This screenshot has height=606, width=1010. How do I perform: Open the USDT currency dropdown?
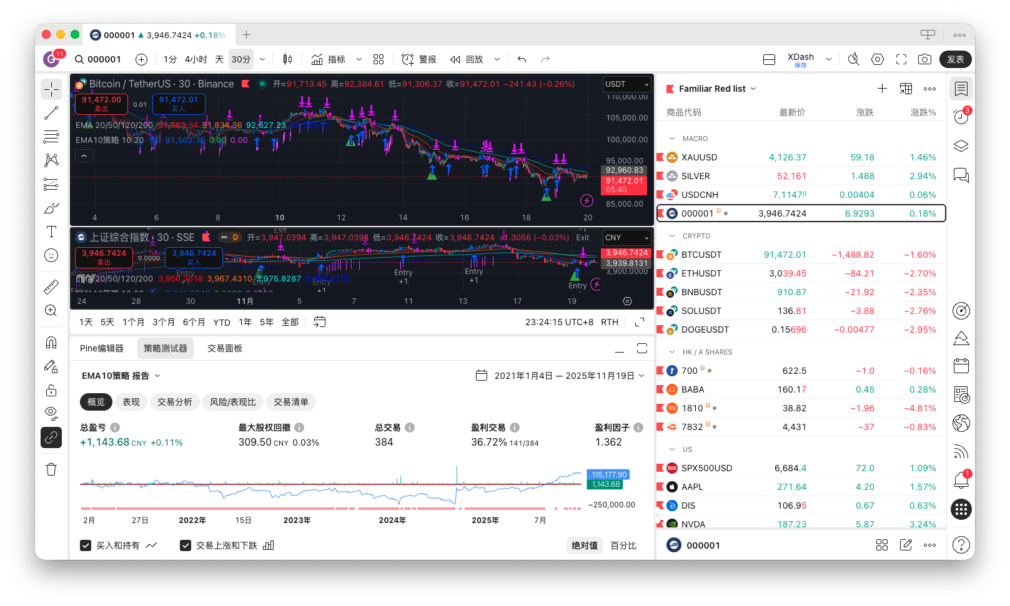[626, 84]
